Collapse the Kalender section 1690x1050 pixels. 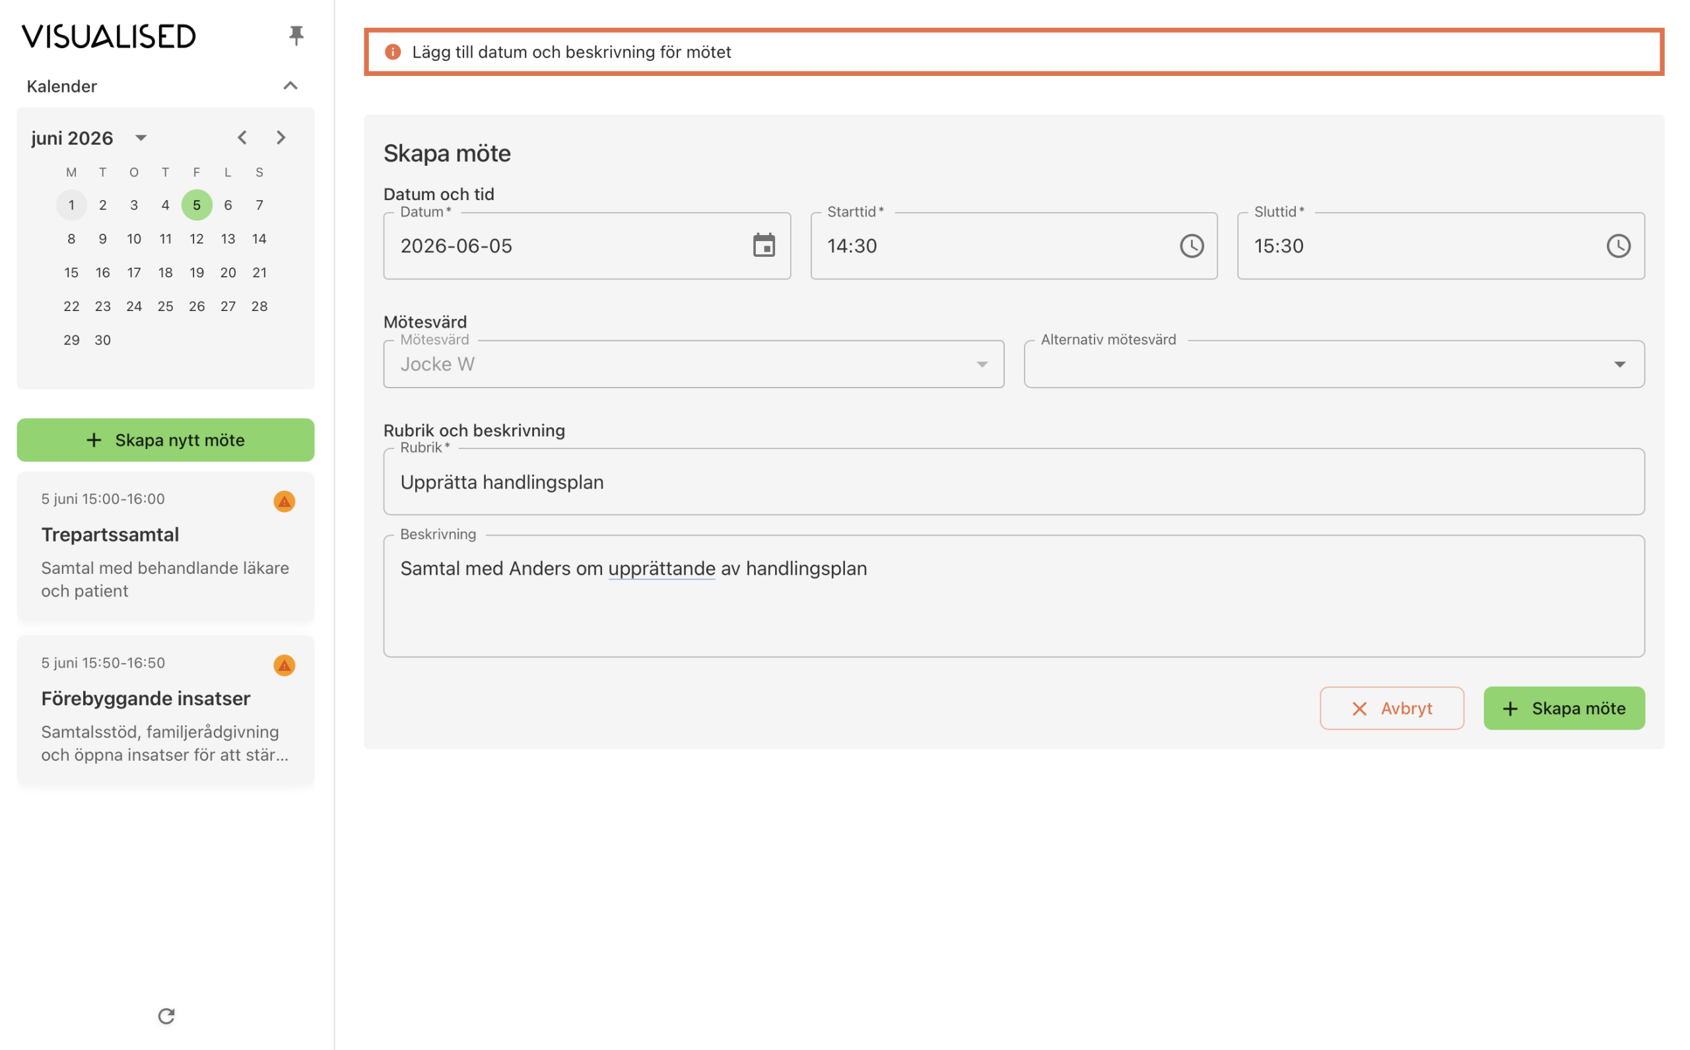[291, 86]
